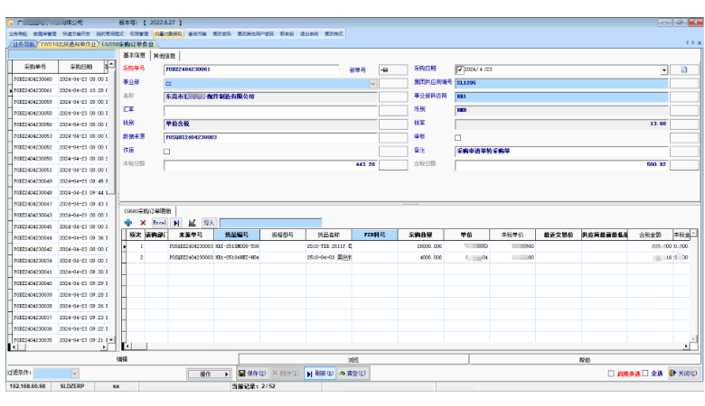Open the 过滤条件 filter dropdown
705x406 pixels.
(x=75, y=374)
